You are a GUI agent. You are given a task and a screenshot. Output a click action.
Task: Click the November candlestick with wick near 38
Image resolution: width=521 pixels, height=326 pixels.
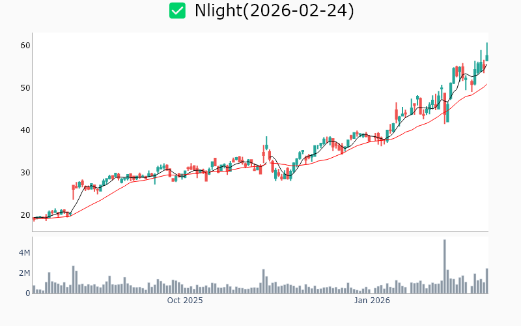tap(266, 147)
